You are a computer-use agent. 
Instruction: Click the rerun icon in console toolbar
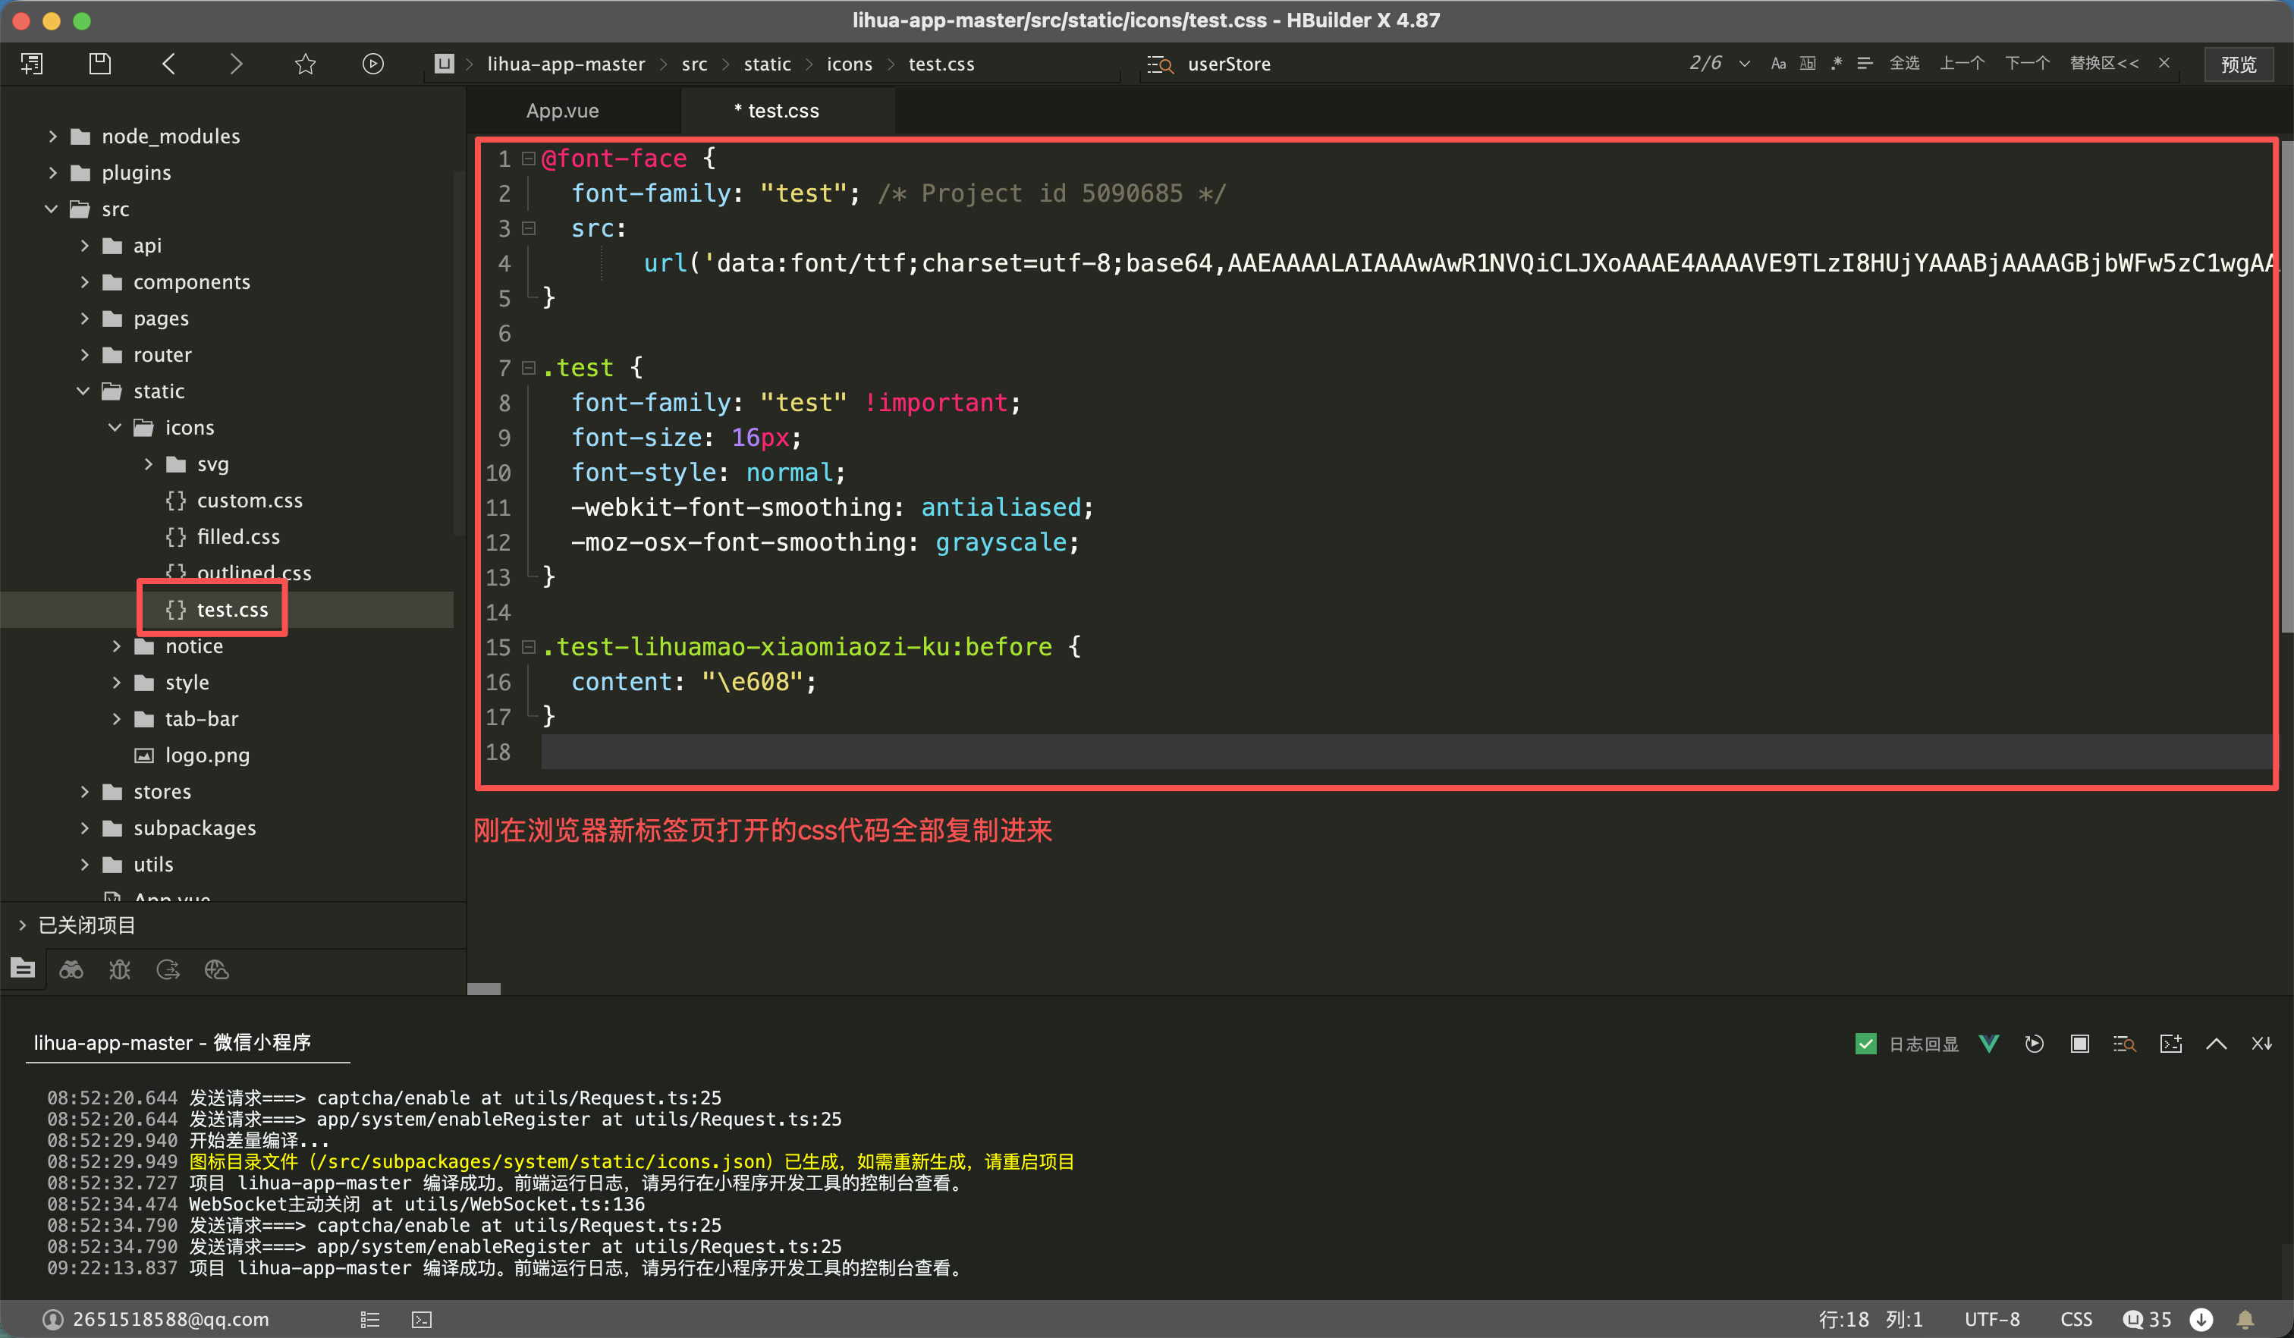(2034, 1043)
